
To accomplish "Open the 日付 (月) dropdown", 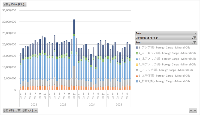I will (x=30, y=110).
